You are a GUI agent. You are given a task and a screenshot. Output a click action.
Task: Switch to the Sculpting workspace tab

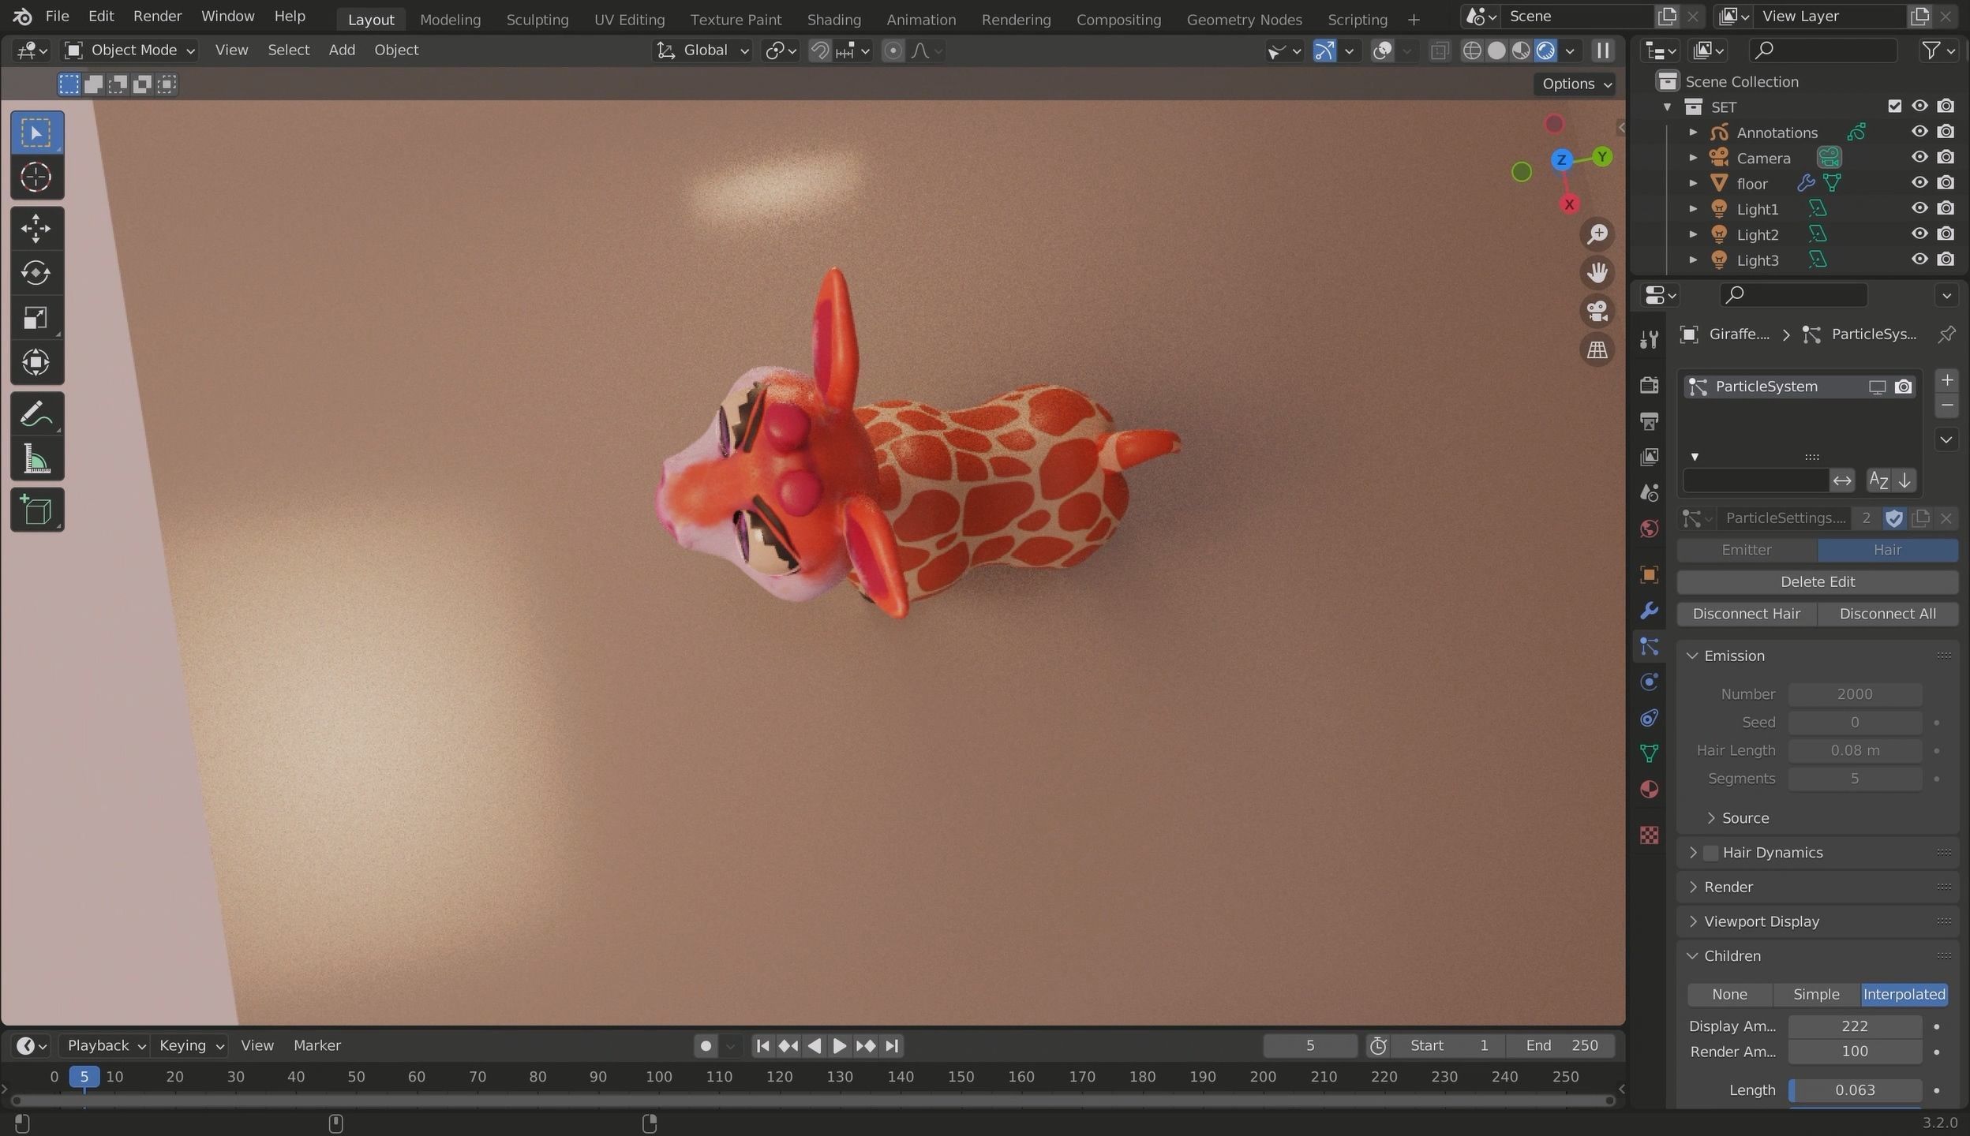coord(537,20)
